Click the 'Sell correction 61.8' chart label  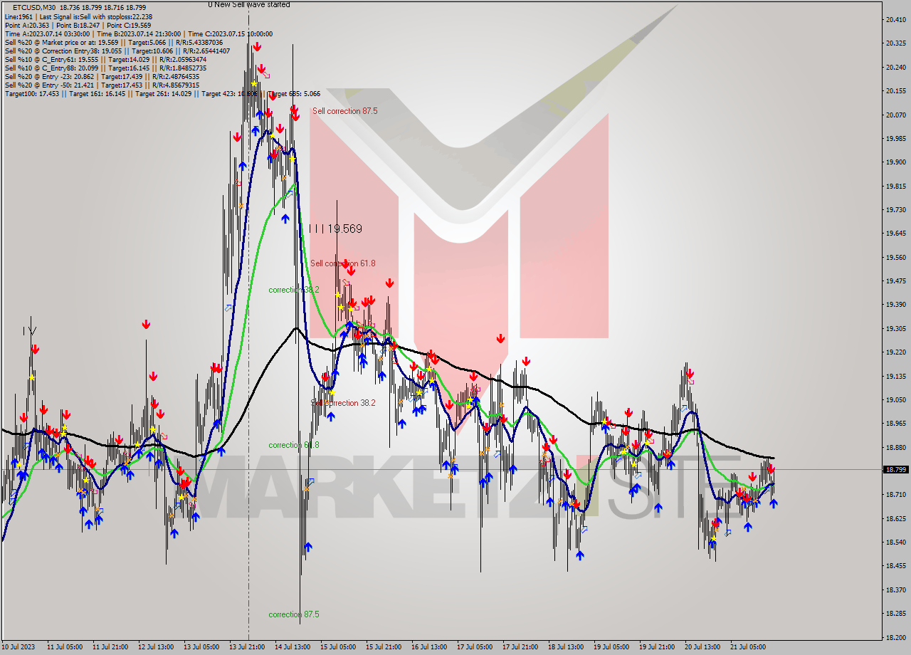[342, 263]
